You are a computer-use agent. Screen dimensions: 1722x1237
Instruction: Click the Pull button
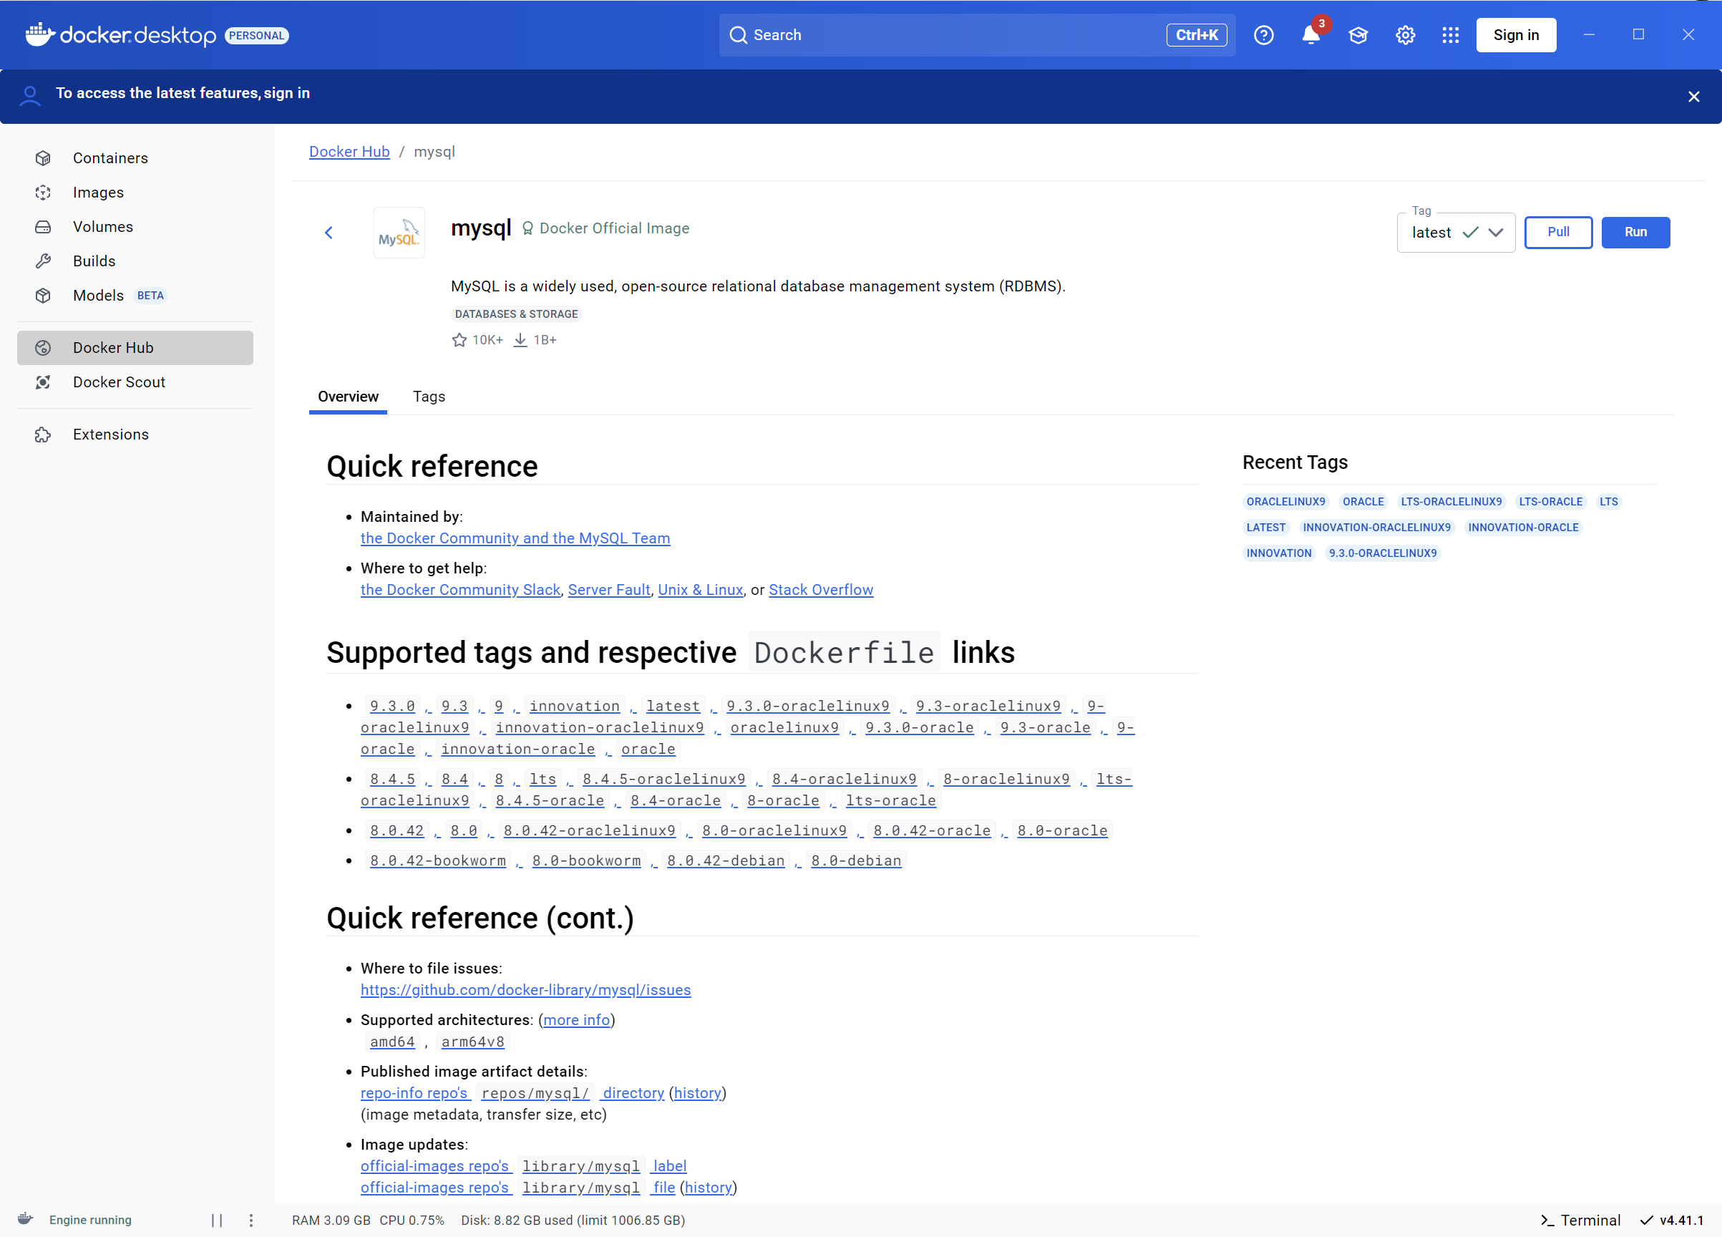(1557, 233)
